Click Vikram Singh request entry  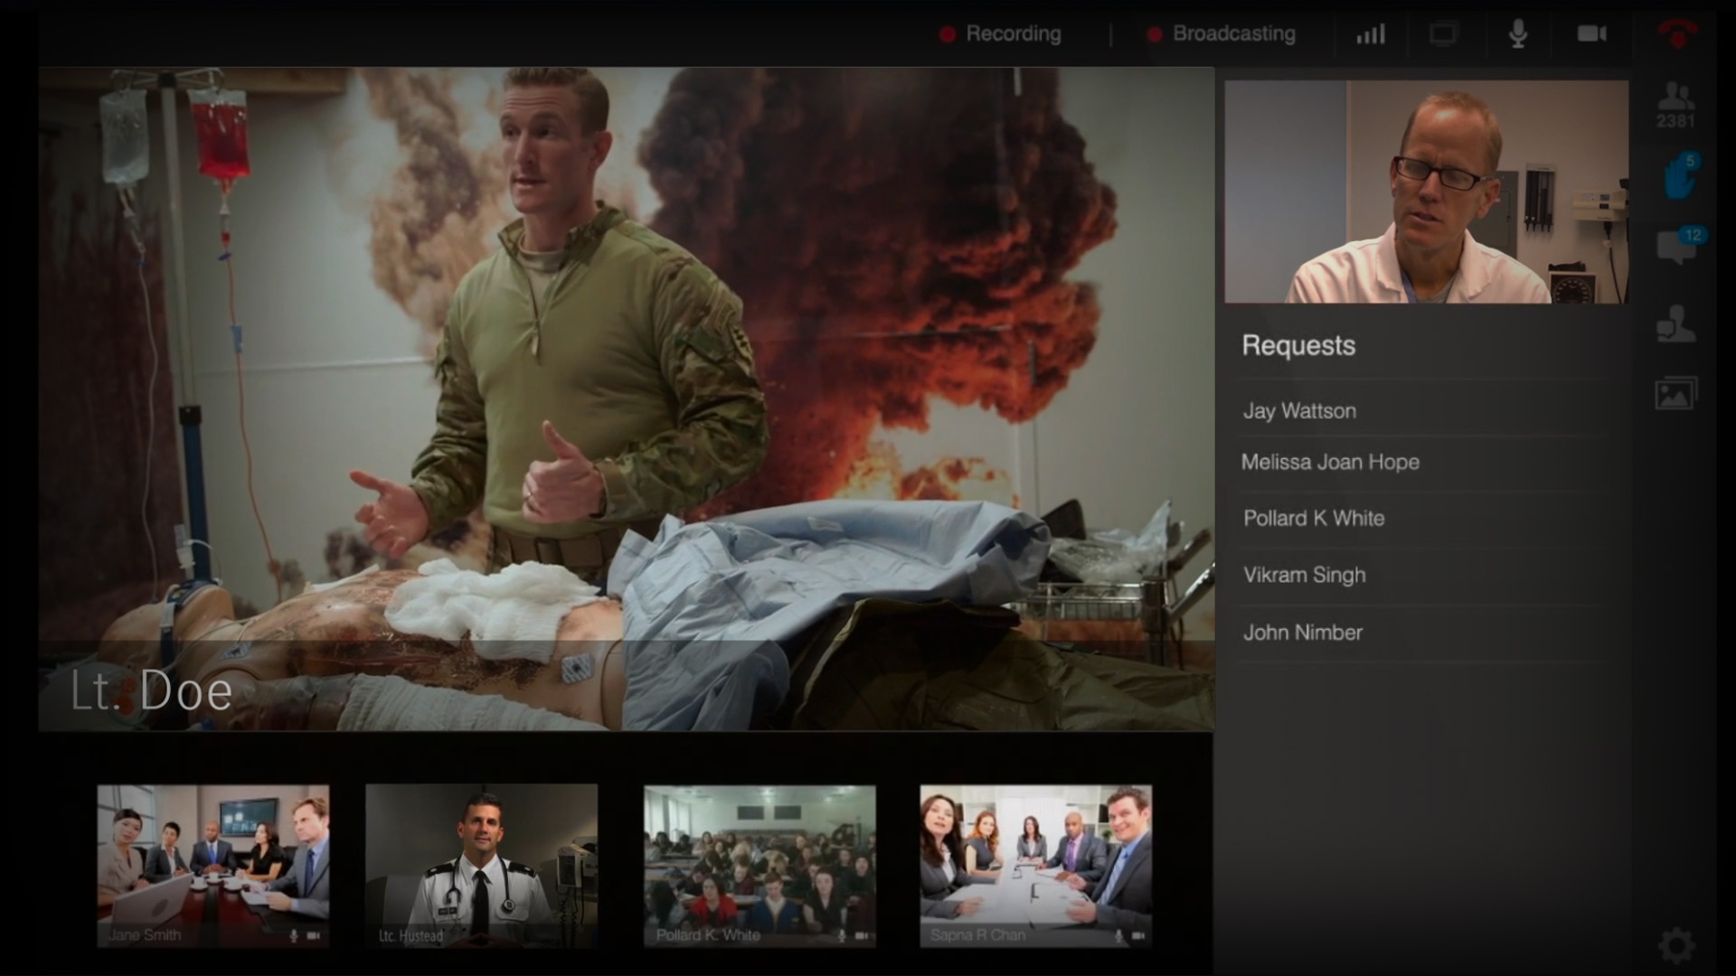(1304, 576)
